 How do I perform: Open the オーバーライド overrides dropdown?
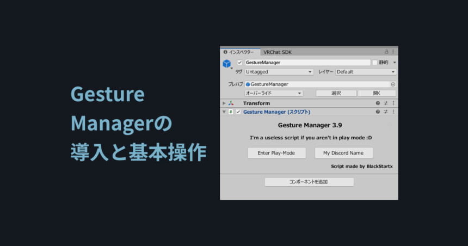coord(274,93)
